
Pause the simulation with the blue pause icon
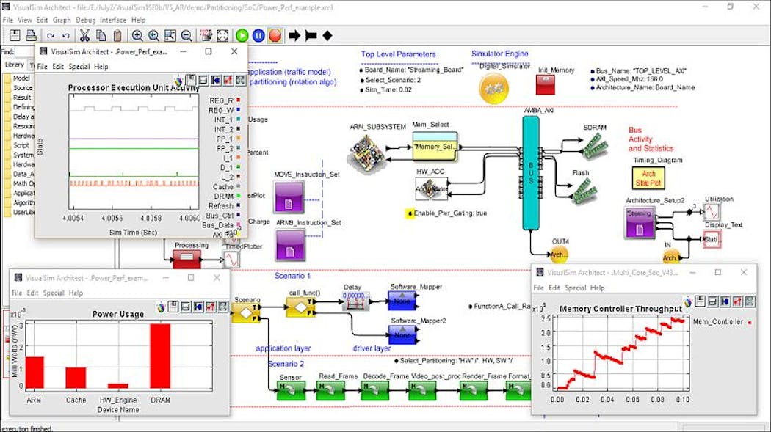click(258, 34)
